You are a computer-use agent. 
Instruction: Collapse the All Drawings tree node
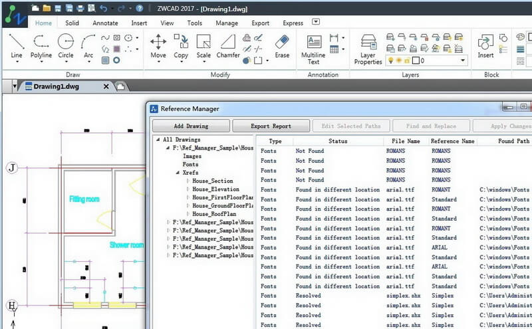[158, 140]
